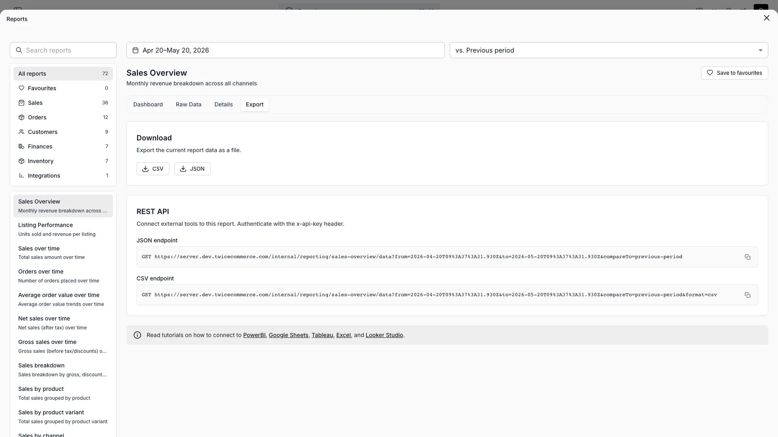778x437 pixels.
Task: Open the Sales breakdown report
Action: pos(63,370)
